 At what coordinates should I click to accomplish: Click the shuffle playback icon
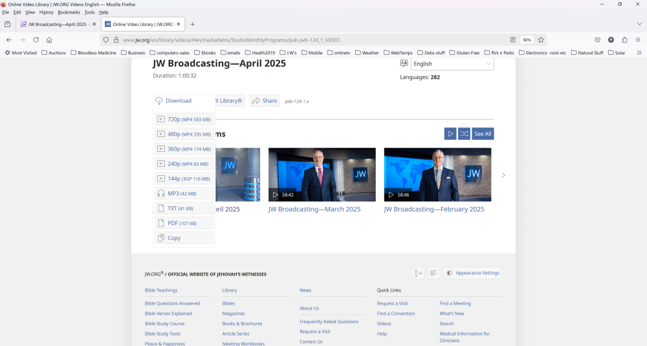pyautogui.click(x=464, y=134)
